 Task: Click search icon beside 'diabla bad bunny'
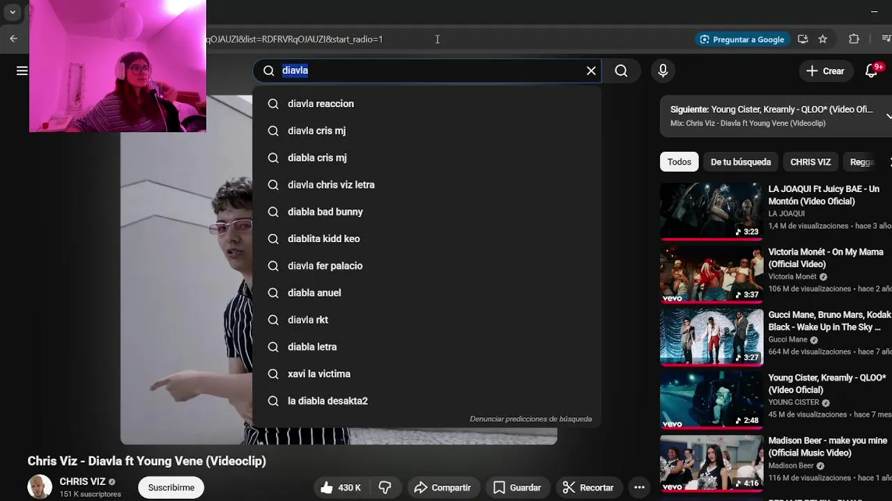point(273,212)
